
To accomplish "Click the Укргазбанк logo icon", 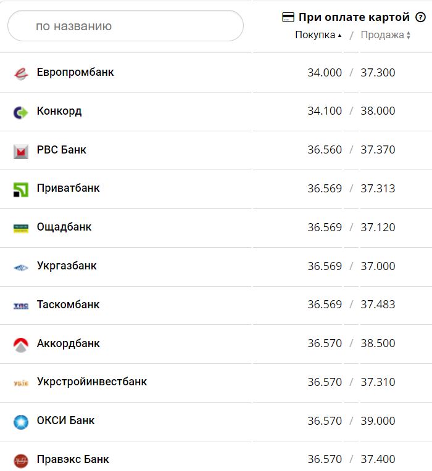I will point(21,267).
